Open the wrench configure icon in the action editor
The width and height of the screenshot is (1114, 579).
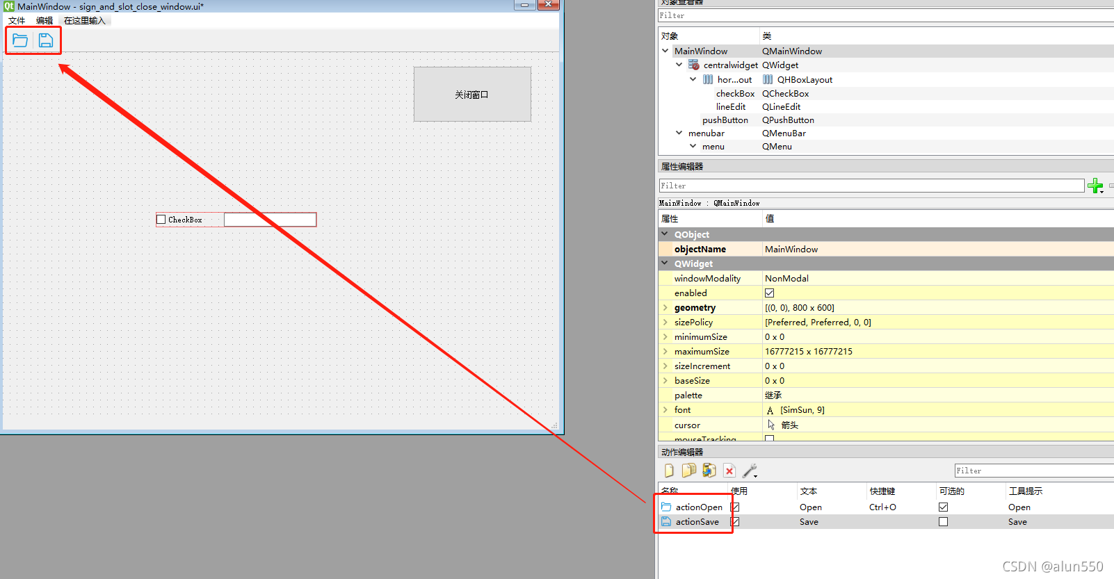[x=750, y=471]
